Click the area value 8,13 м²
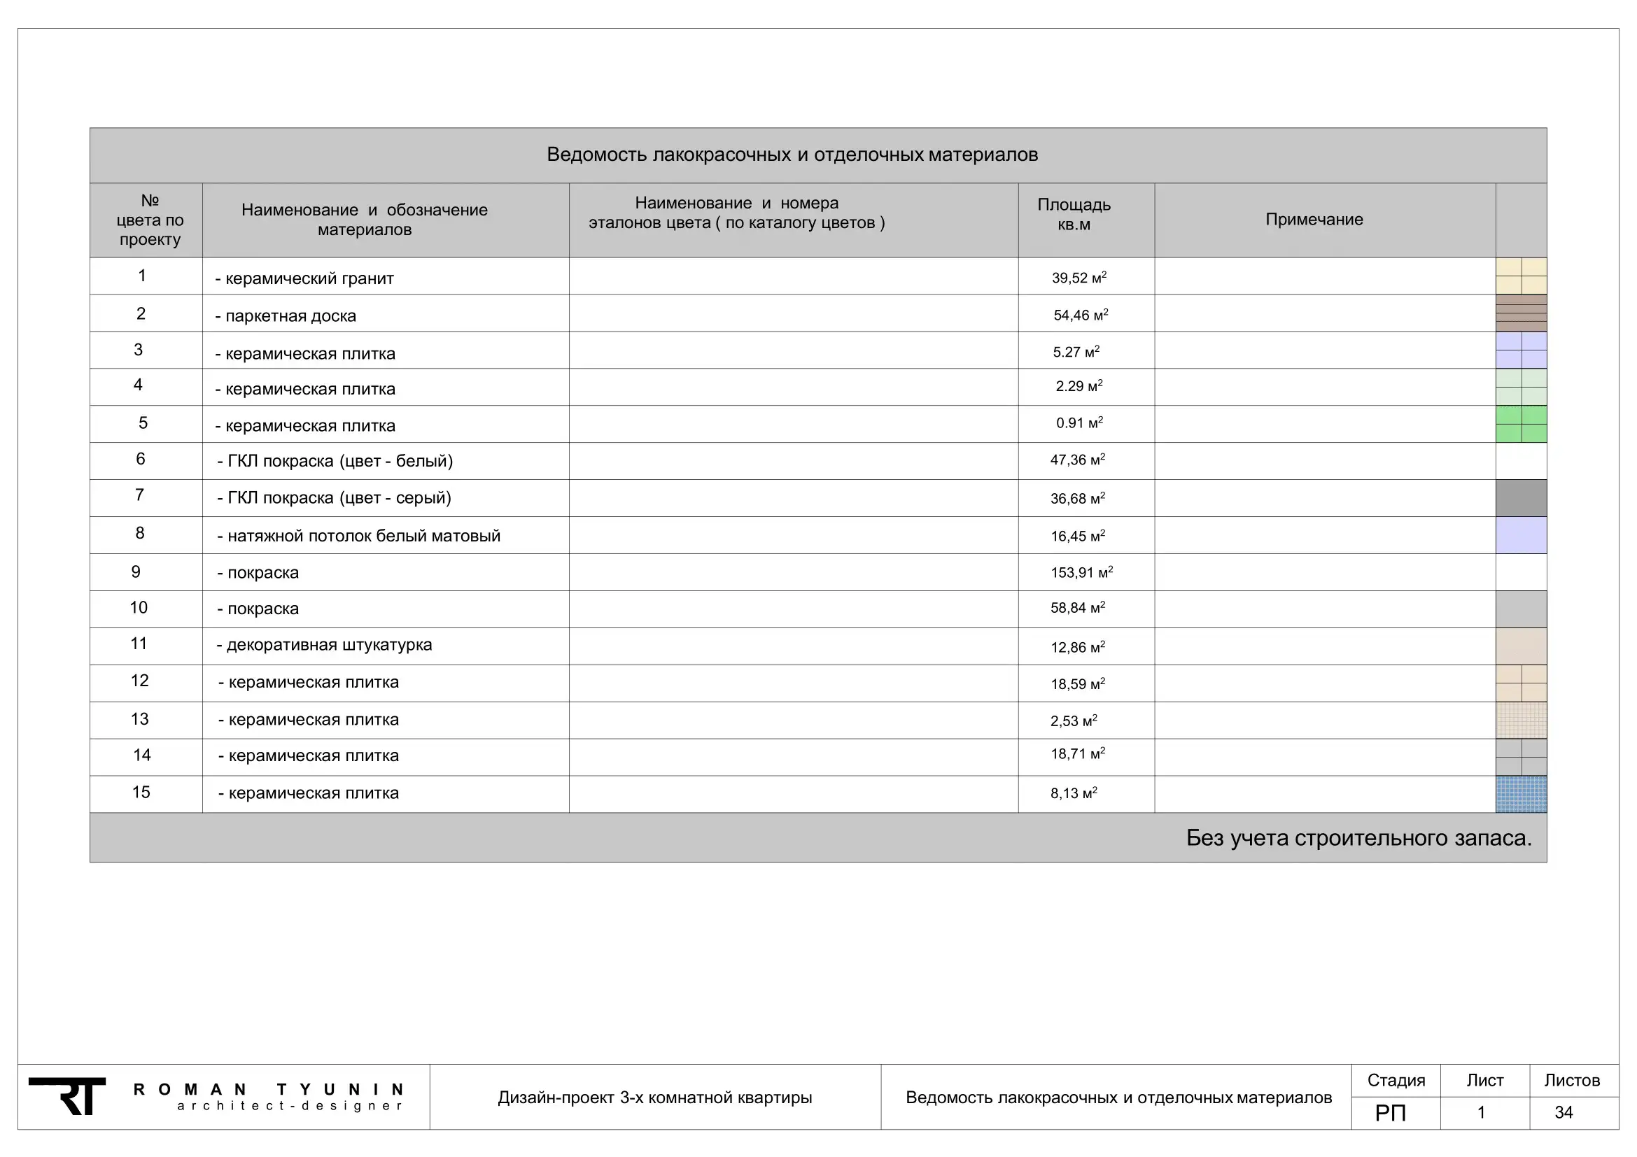This screenshot has height=1157, width=1637. pyautogui.click(x=1074, y=793)
